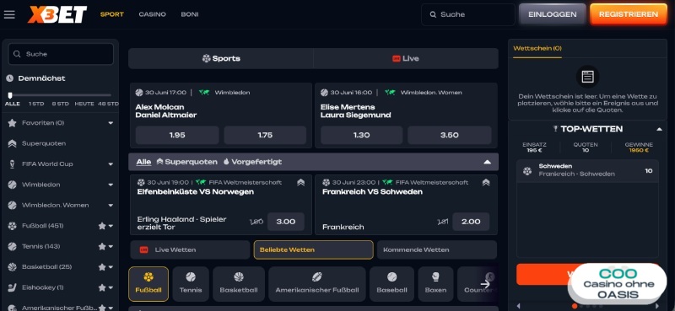The image size is (675, 311).
Task: Select the ALLE time filter
Action: pyautogui.click(x=13, y=104)
